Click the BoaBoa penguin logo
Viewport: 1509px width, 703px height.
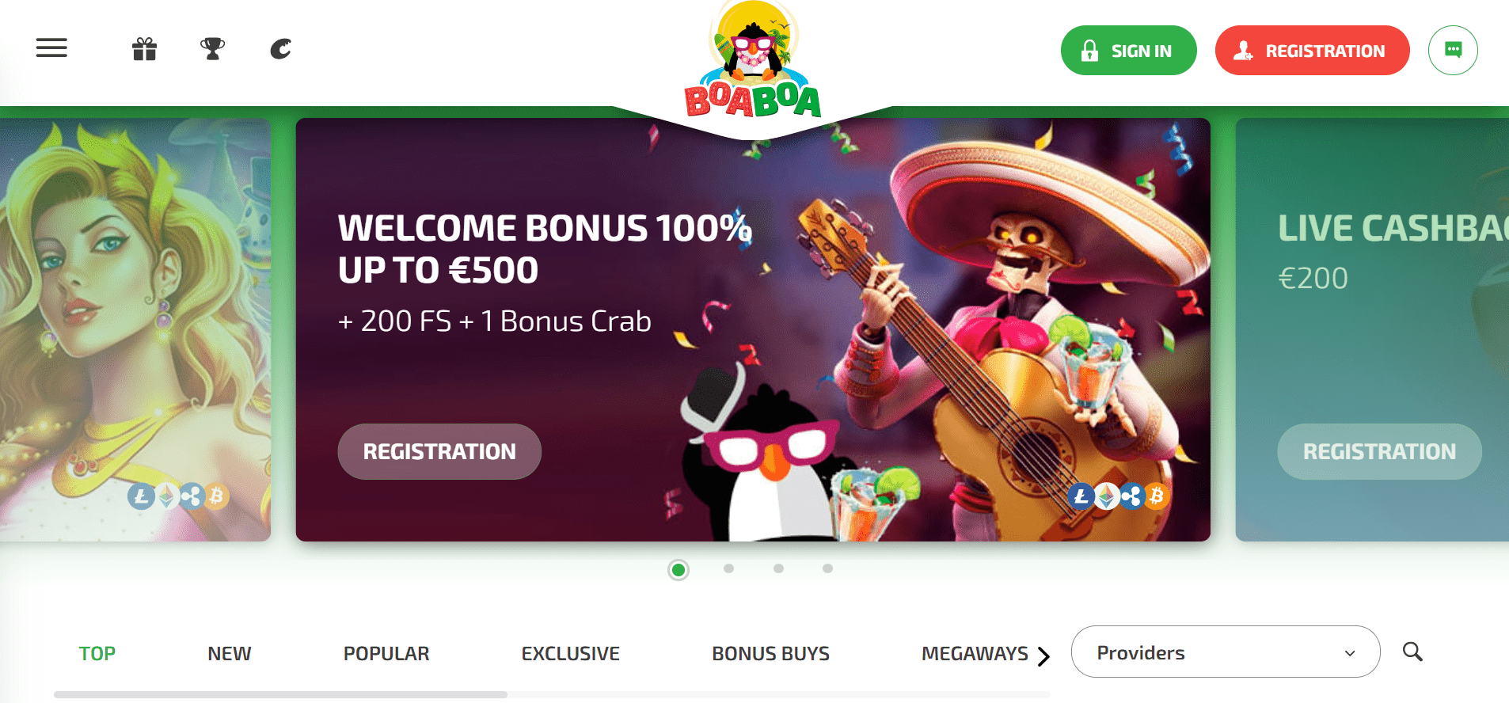[x=753, y=60]
